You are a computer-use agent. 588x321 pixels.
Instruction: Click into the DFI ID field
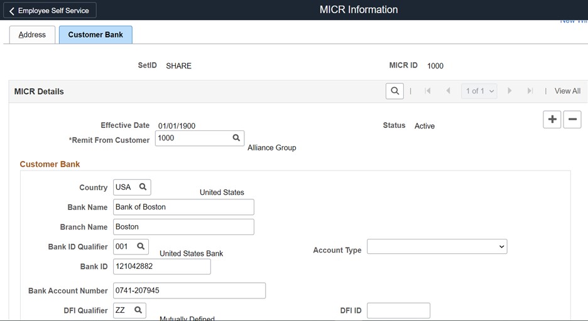point(398,310)
